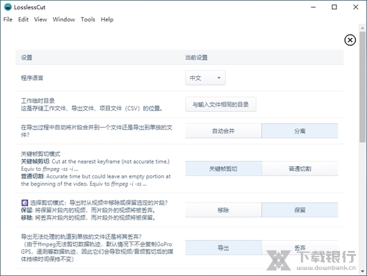Click the scrollbar down arrow
This screenshot has width=367, height=276.
362,271
